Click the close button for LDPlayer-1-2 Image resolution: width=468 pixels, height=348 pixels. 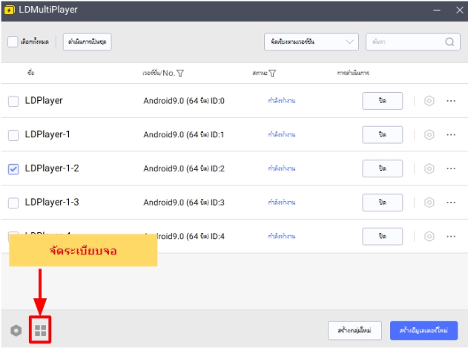point(382,169)
